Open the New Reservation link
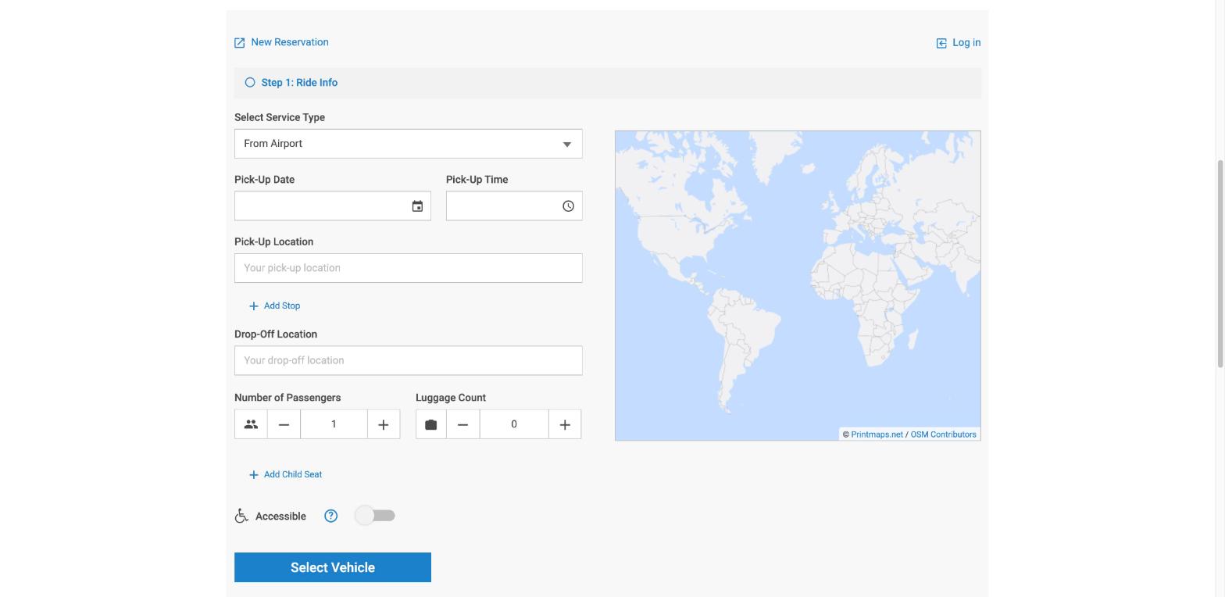The width and height of the screenshot is (1225, 597). [290, 42]
